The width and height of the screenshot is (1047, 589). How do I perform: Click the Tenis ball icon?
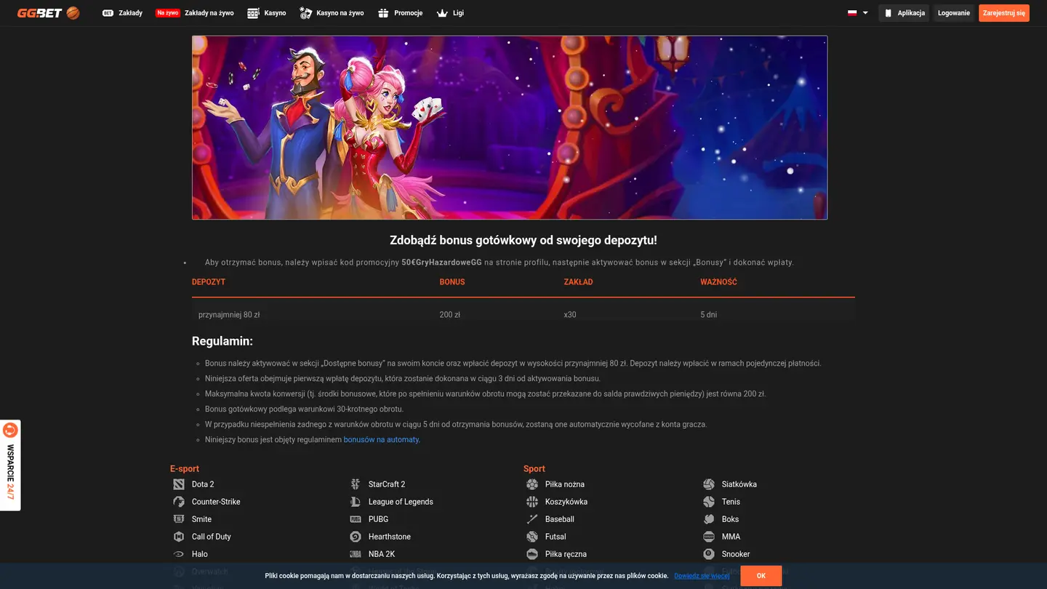coord(709,502)
